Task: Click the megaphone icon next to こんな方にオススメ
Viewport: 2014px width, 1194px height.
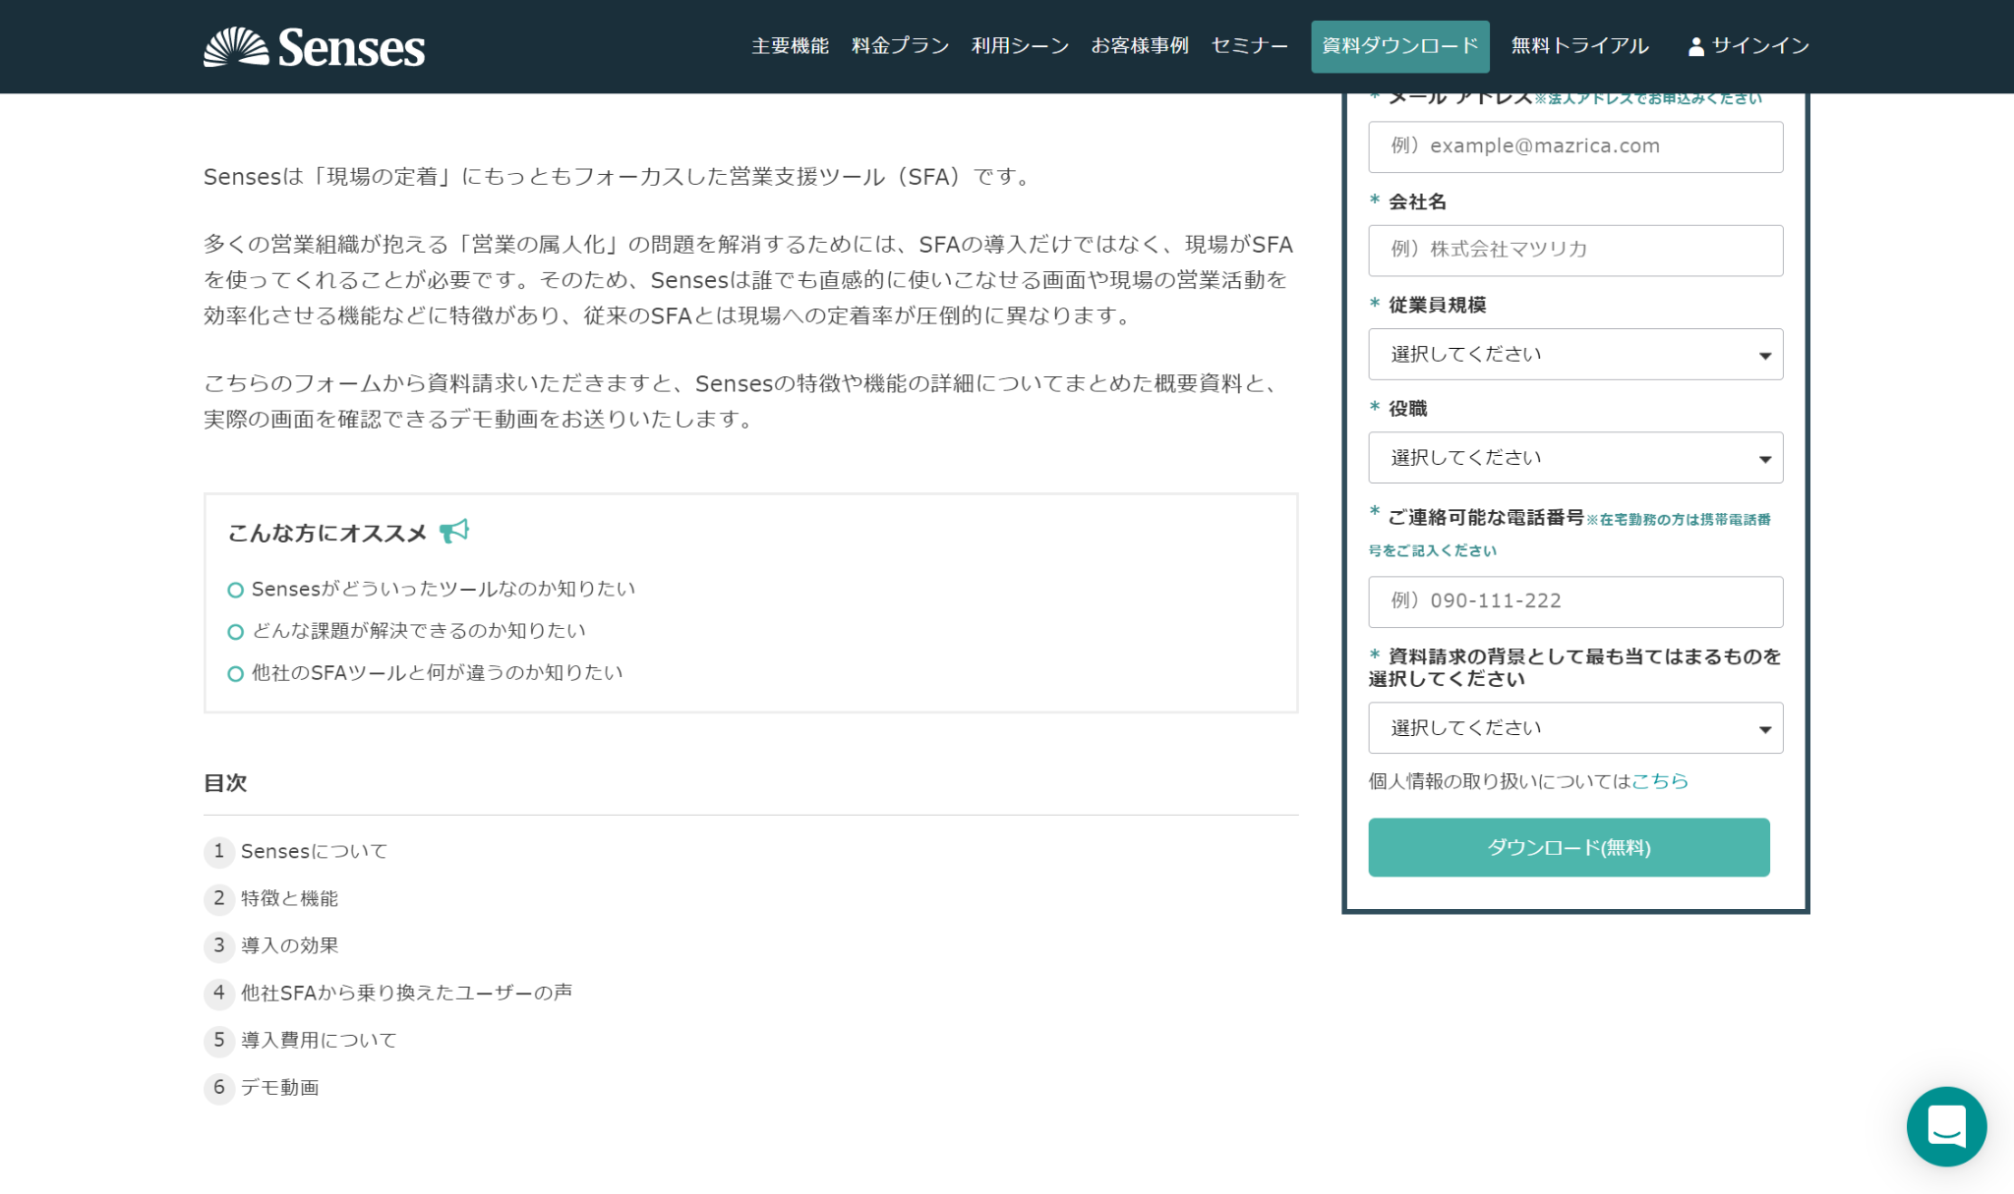Action: pos(454,532)
